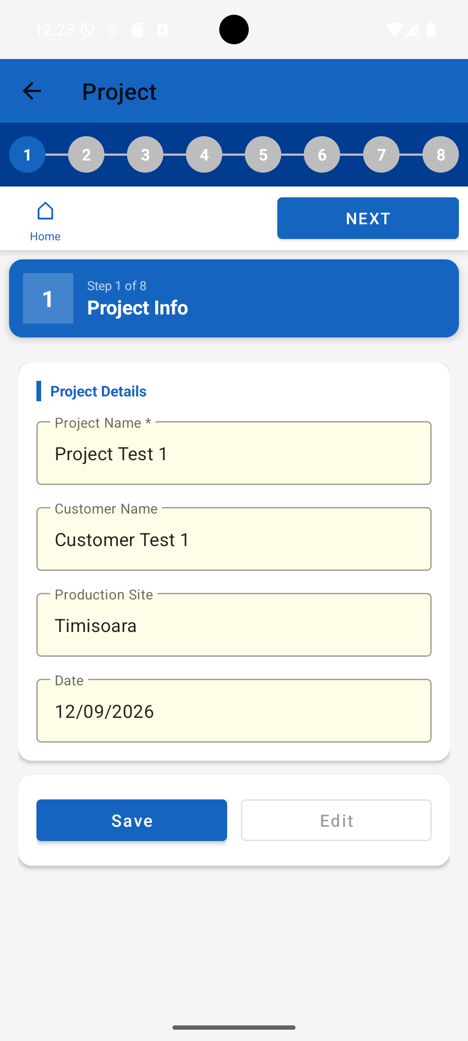Jump to step 3 in progress bar
The image size is (468, 1041).
point(145,154)
